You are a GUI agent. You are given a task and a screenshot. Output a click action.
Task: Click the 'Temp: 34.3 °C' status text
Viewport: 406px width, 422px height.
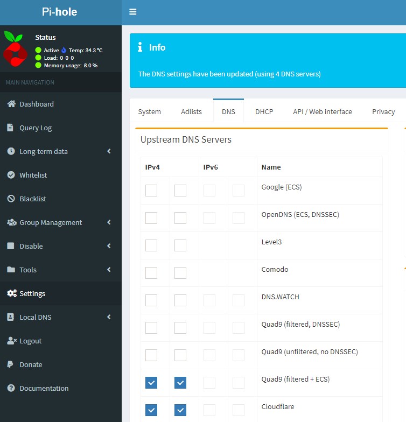tap(86, 51)
